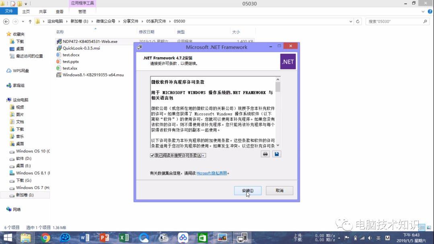Open Windows OS 8.1 drive in sidebar
This screenshot has width=434, height=244.
point(33,173)
